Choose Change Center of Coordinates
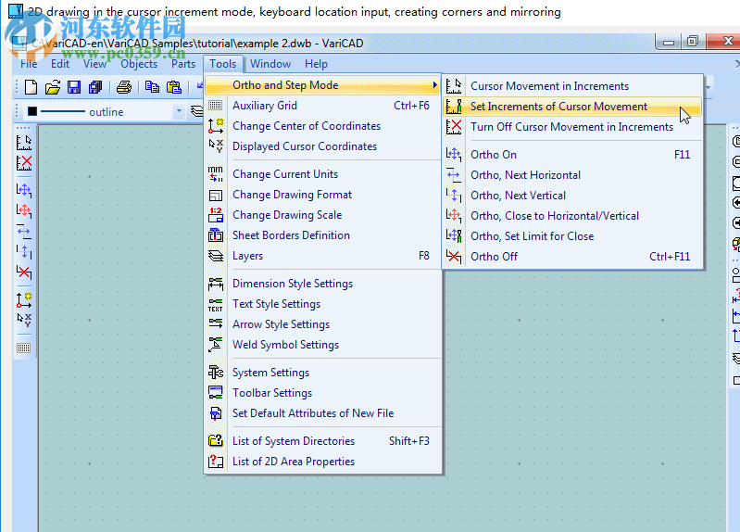The image size is (740, 532). 323,126
